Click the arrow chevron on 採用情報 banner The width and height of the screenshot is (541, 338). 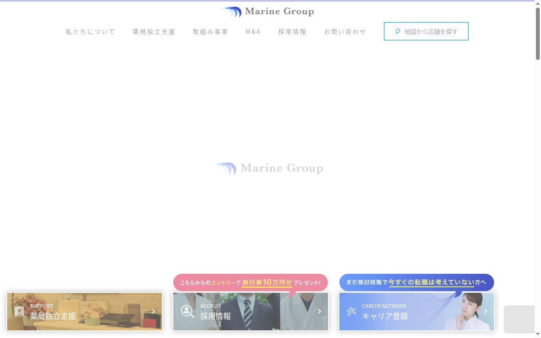click(x=320, y=311)
